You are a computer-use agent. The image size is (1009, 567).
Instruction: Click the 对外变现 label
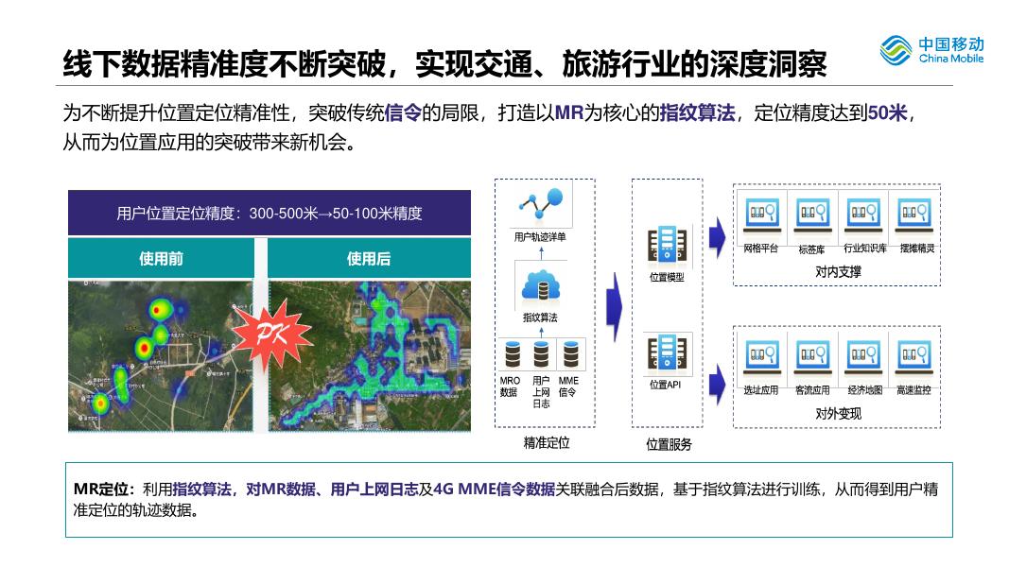click(838, 413)
